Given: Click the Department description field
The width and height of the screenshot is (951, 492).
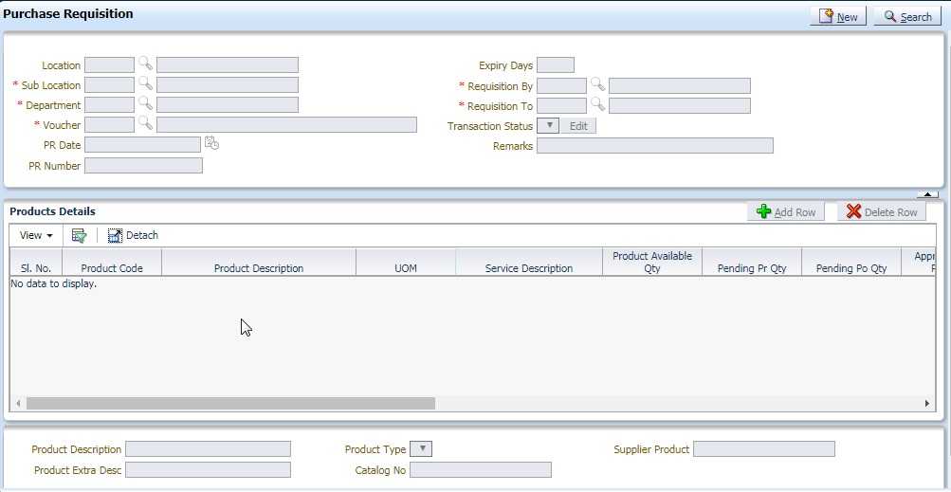Looking at the screenshot, I should click(228, 105).
